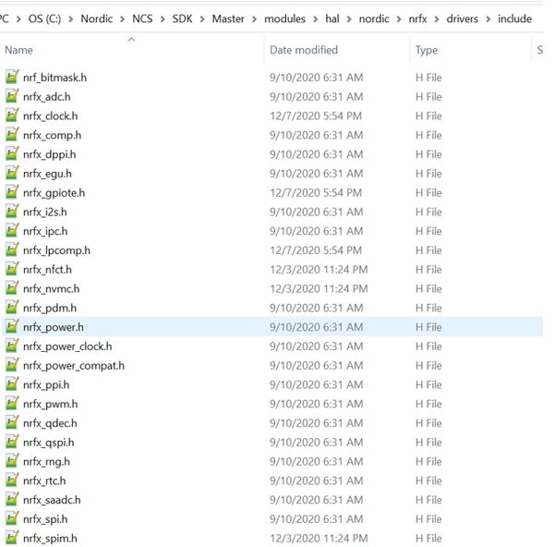Click the nrfx_power.h file icon
Viewport: 554px width, 547px height.
(11, 327)
